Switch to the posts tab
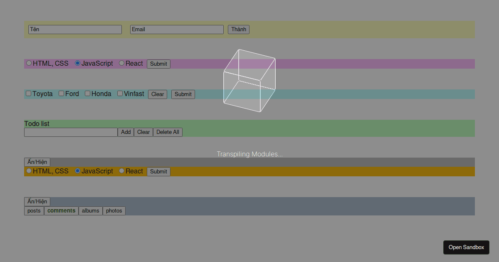Viewport: 499px width, 262px height. pyautogui.click(x=34, y=211)
